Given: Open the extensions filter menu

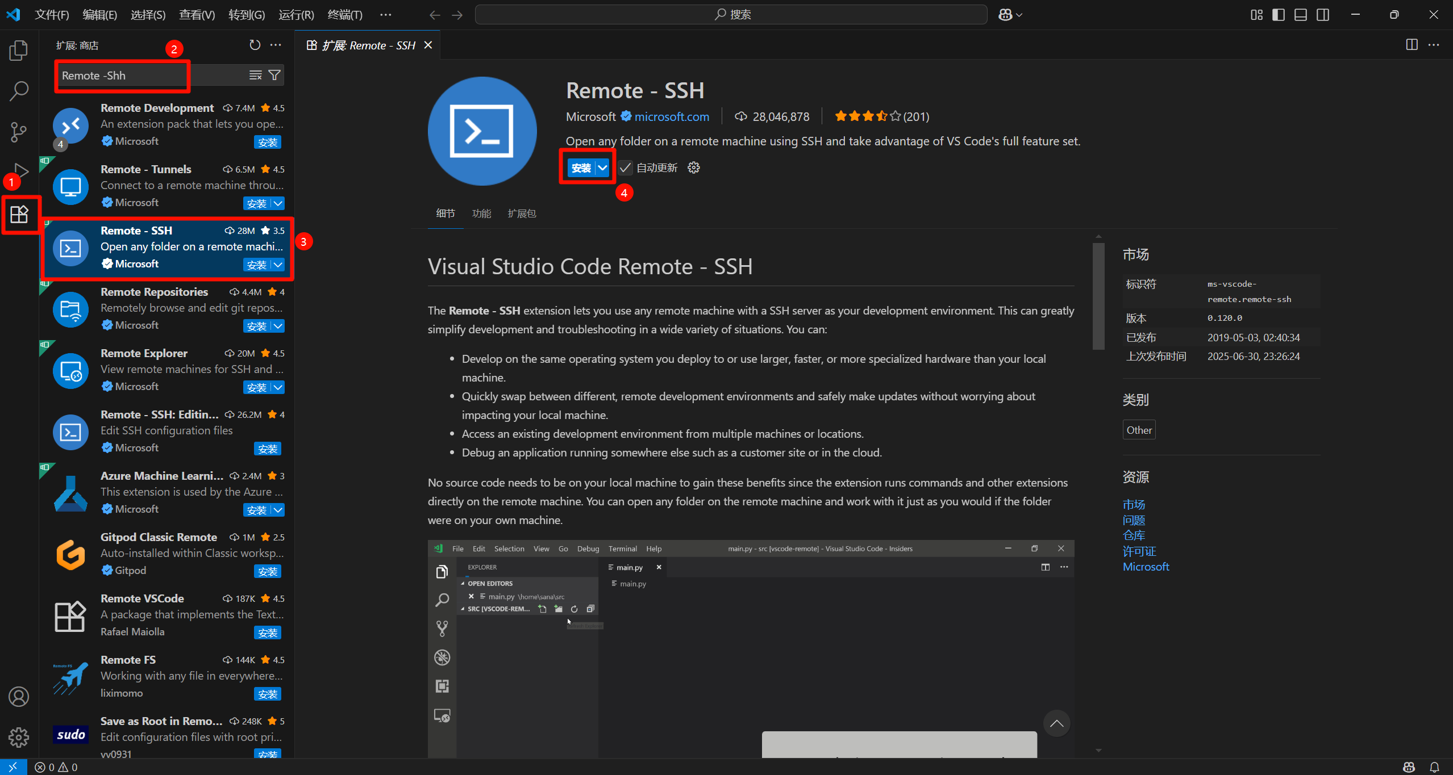Looking at the screenshot, I should click(x=274, y=75).
